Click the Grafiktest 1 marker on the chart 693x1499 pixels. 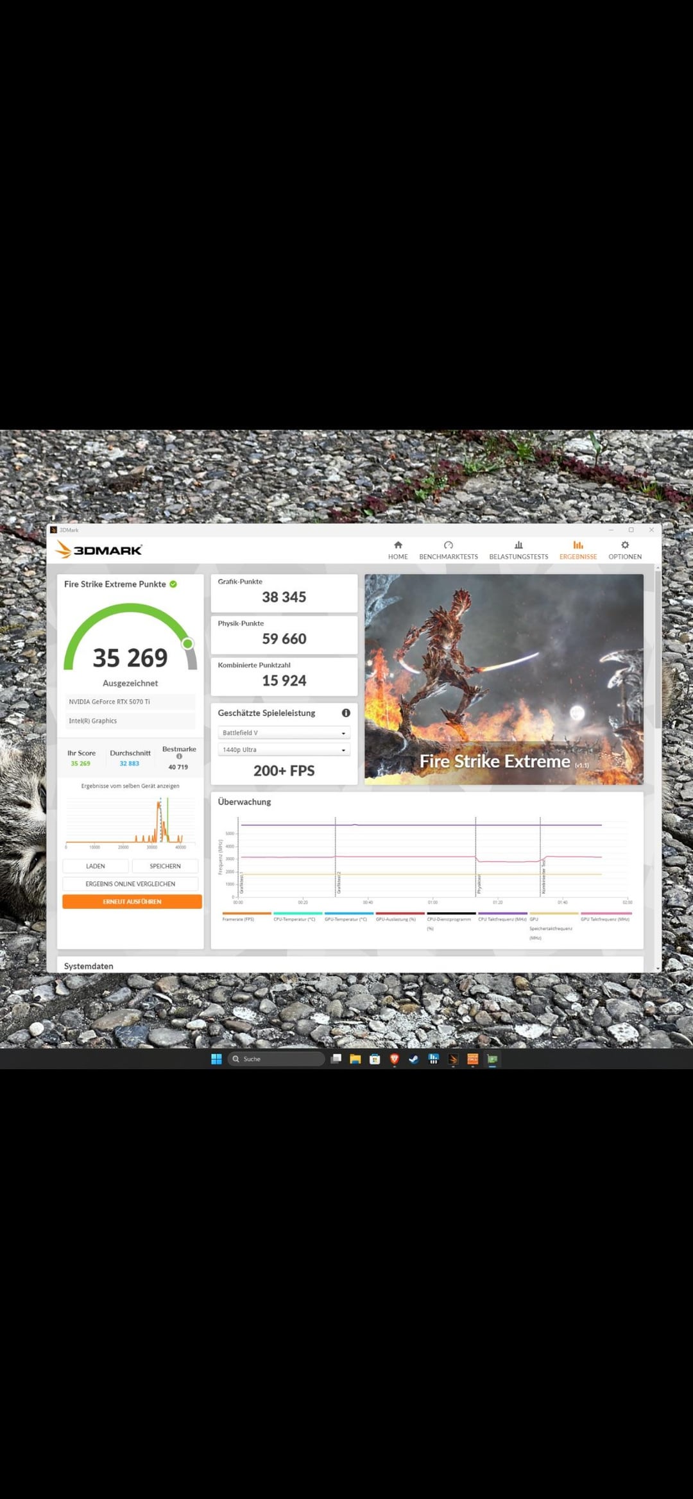click(239, 857)
